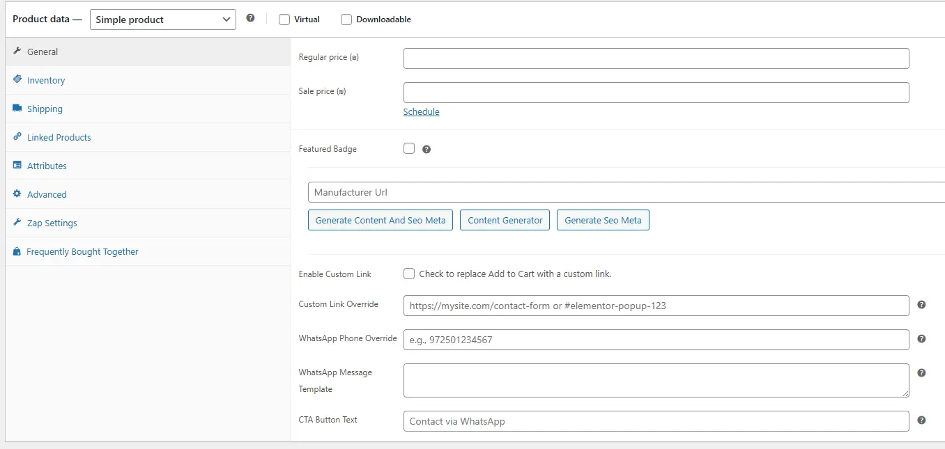Click the help icon beside product type dropdown

click(x=250, y=19)
